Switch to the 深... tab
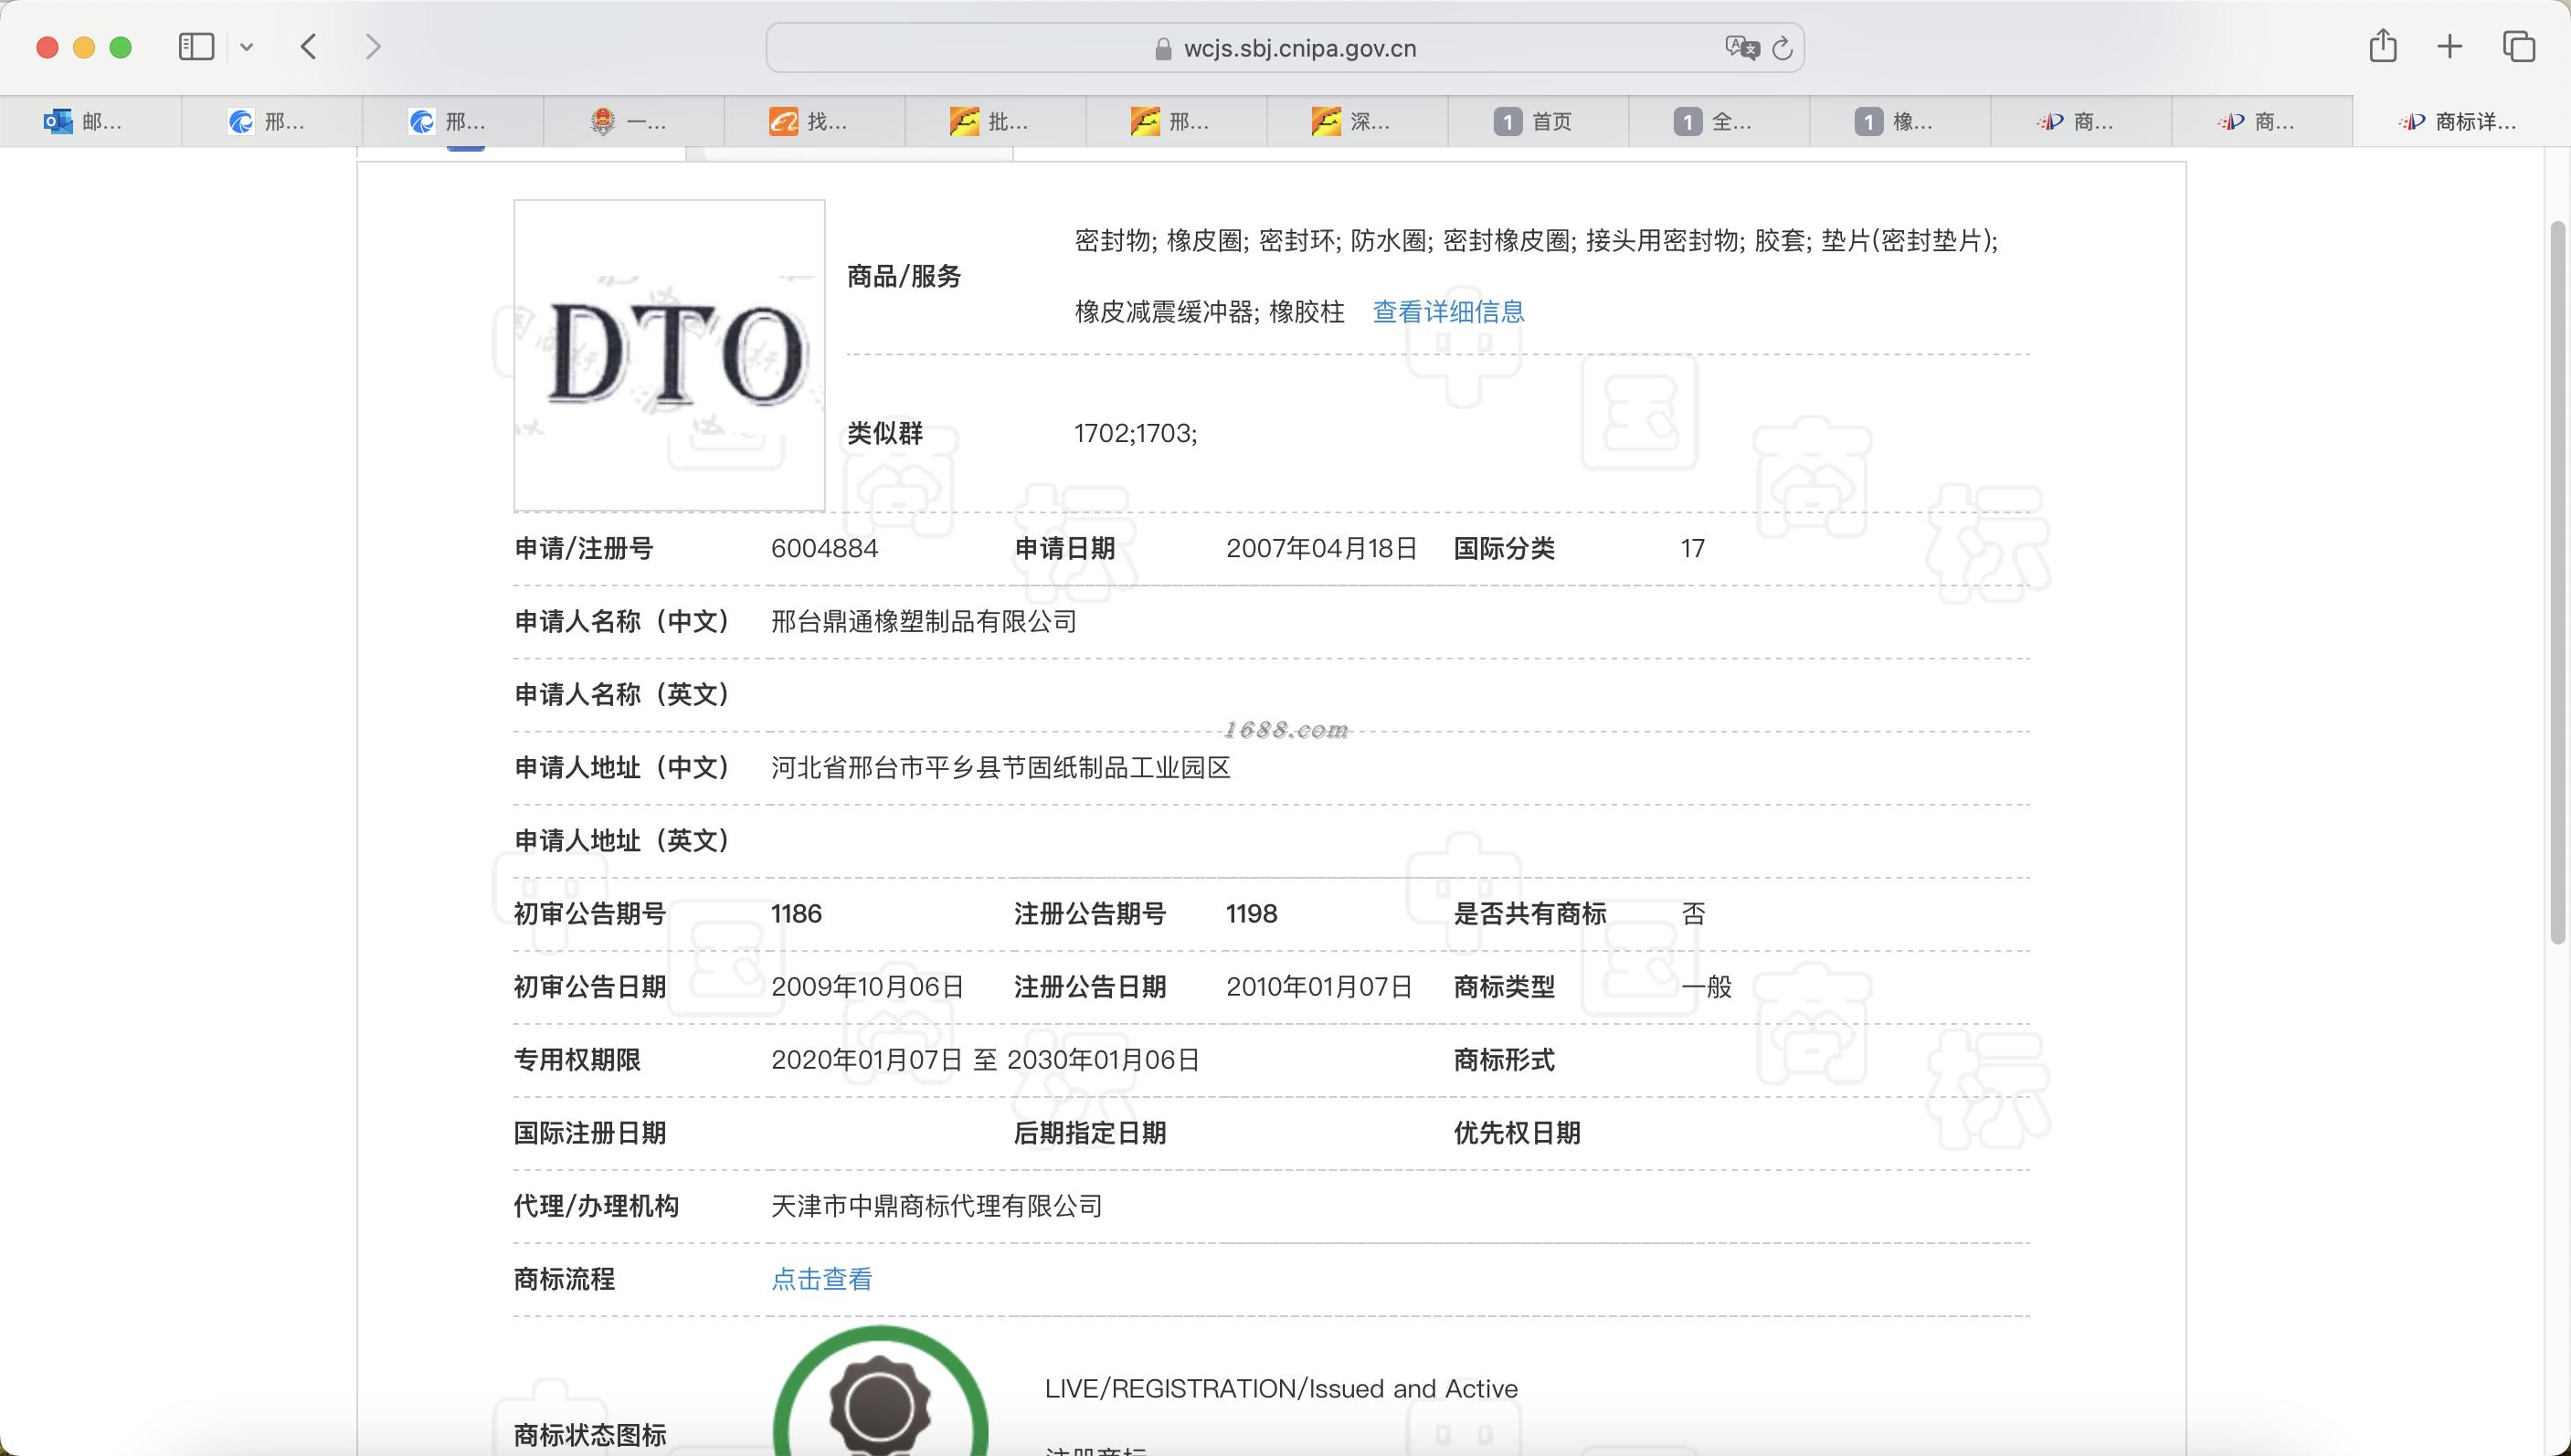Screen dimensions: 2571x1456 click(x=1358, y=122)
